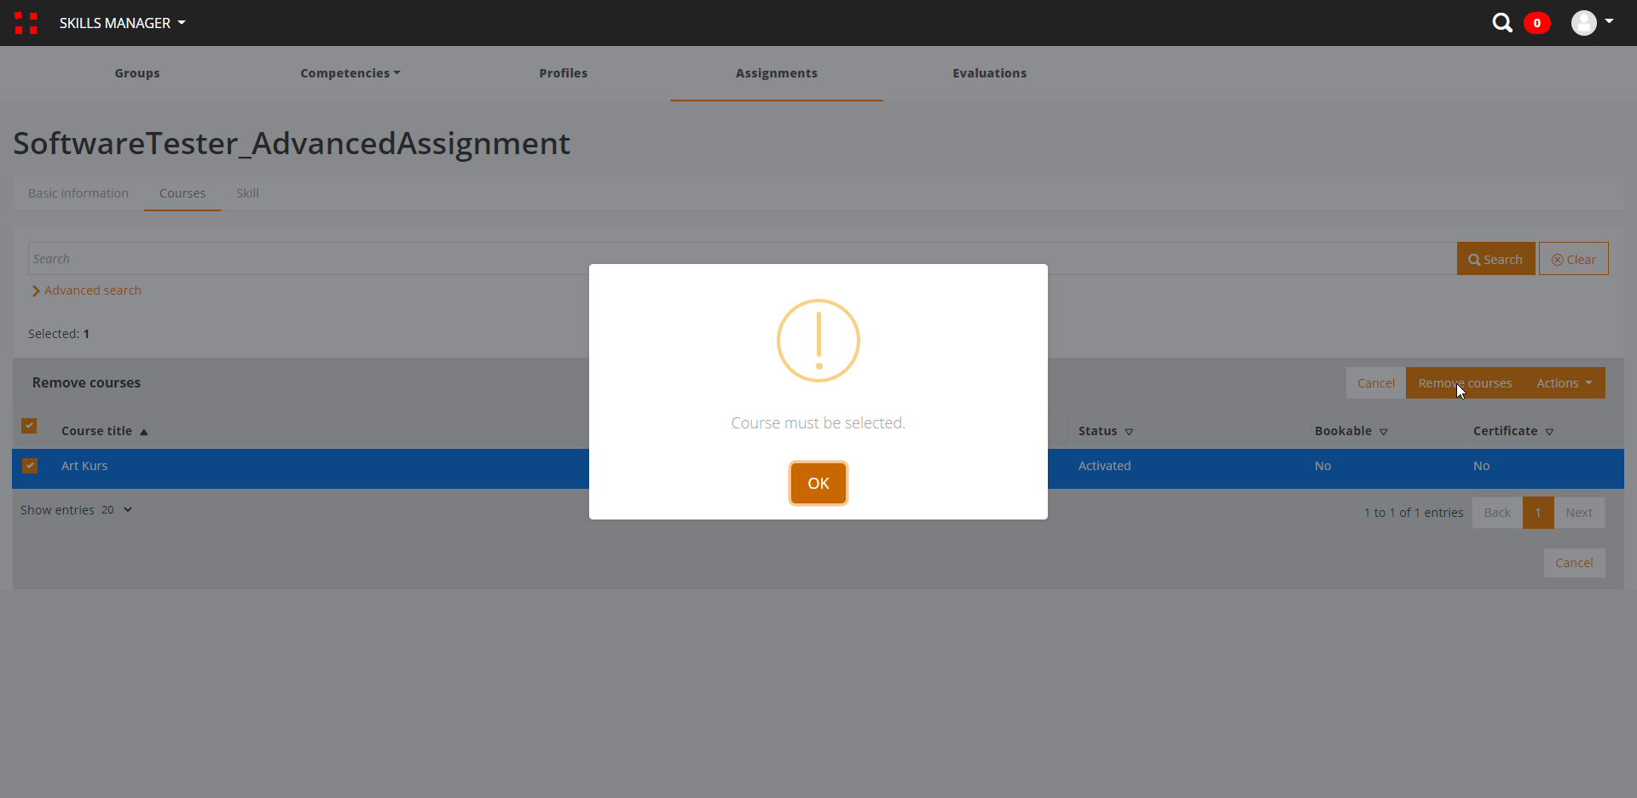Toggle the select-all courses checkbox
The width and height of the screenshot is (1637, 798).
point(29,426)
